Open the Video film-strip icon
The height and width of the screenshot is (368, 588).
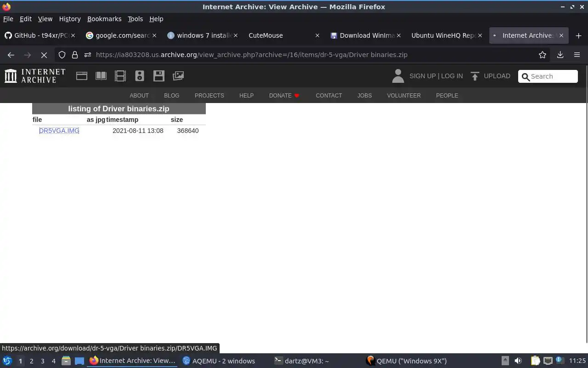point(120,76)
